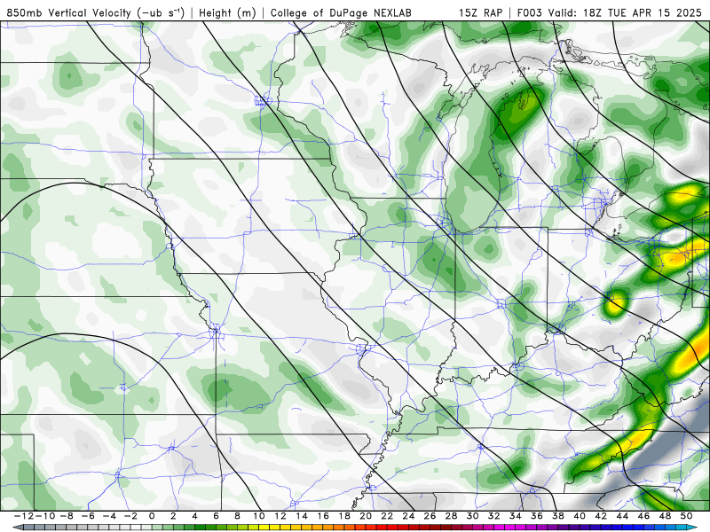
Task: Click the 8 label on the color scale
Action: (237, 516)
